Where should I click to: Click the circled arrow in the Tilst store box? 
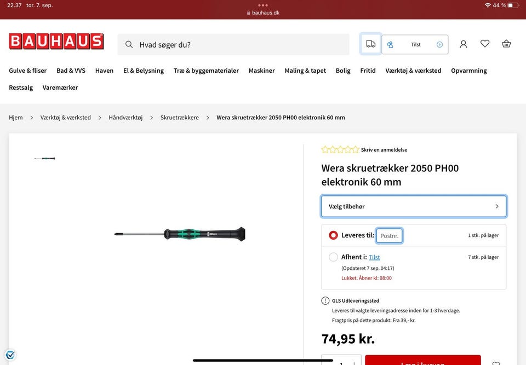point(439,44)
